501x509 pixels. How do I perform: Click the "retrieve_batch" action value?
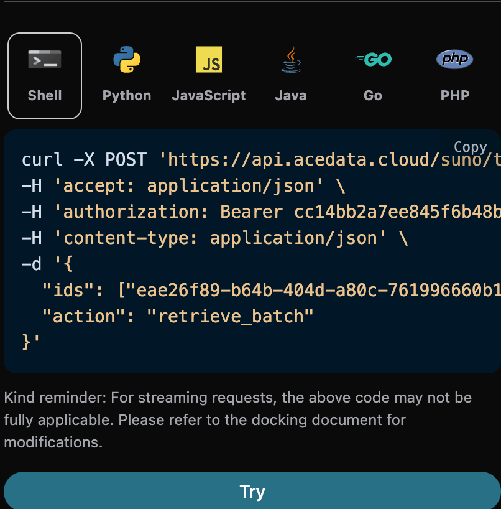pos(229,316)
